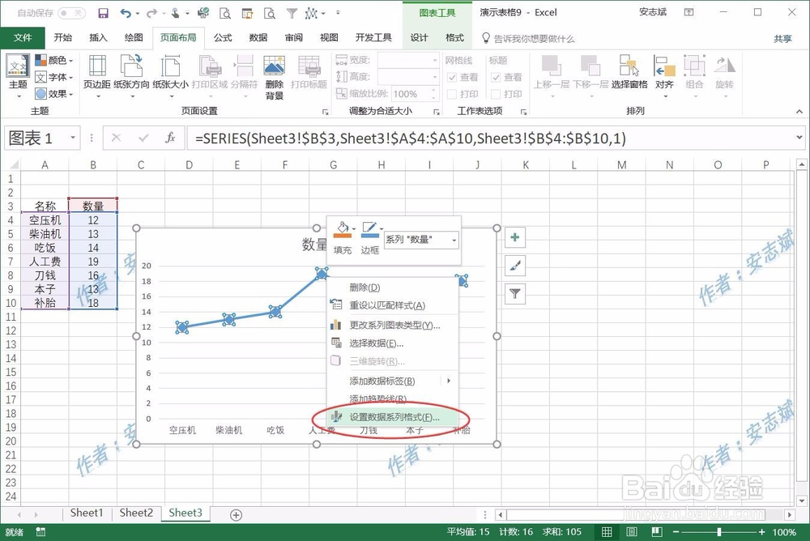Select the Sheet2 worksheet tab
810x541 pixels.
coord(136,513)
